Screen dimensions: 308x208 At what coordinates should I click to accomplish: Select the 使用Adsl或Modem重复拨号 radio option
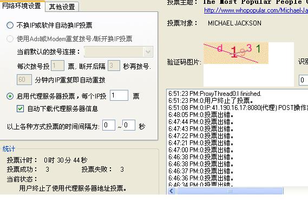click(x=10, y=39)
